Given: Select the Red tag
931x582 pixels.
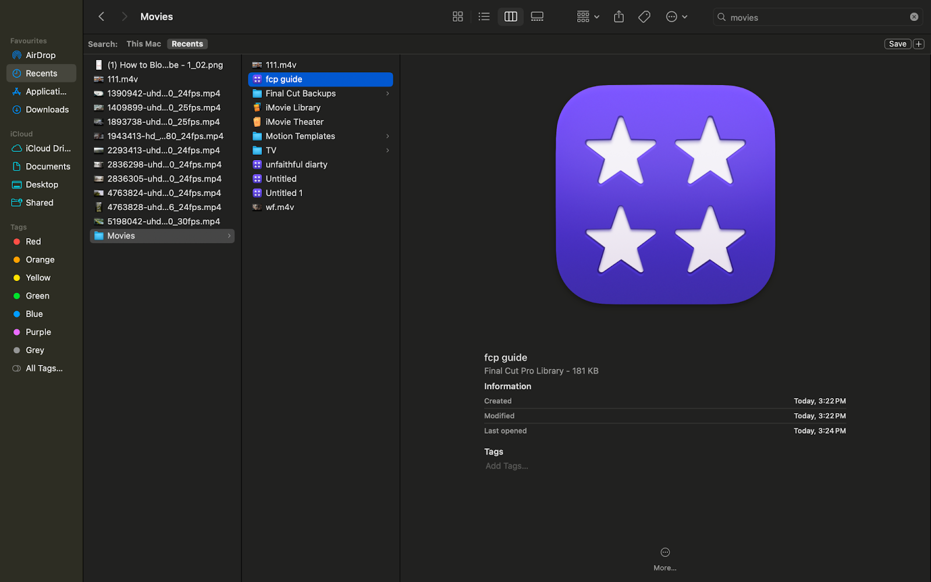Looking at the screenshot, I should point(41,242).
